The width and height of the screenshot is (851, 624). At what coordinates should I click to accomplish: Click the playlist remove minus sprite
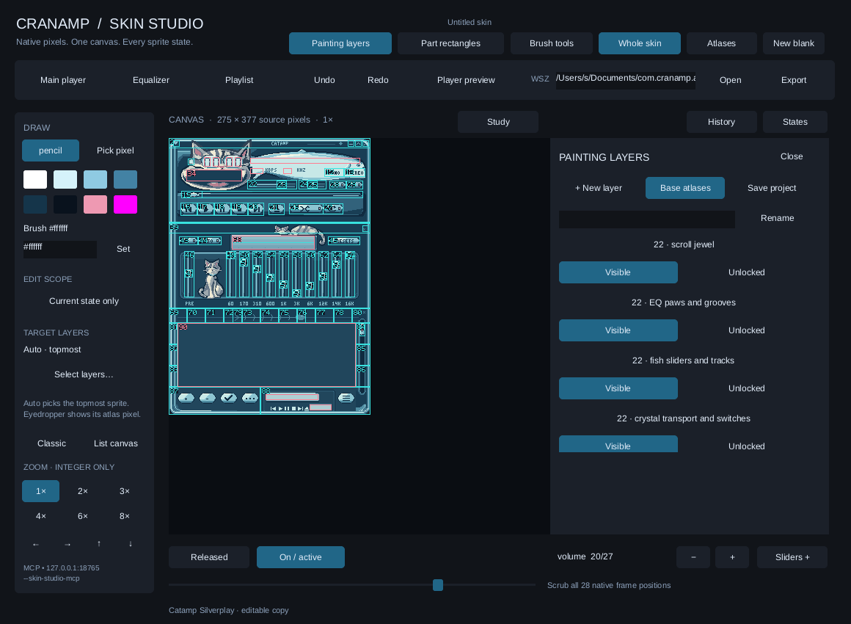[x=208, y=398]
